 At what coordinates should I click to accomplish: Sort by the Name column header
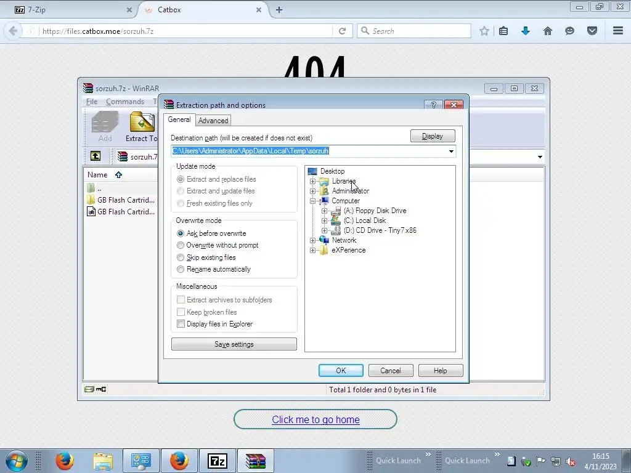[97, 174]
